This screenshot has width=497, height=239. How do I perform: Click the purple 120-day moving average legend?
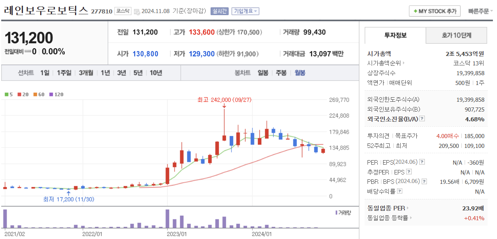(56, 94)
